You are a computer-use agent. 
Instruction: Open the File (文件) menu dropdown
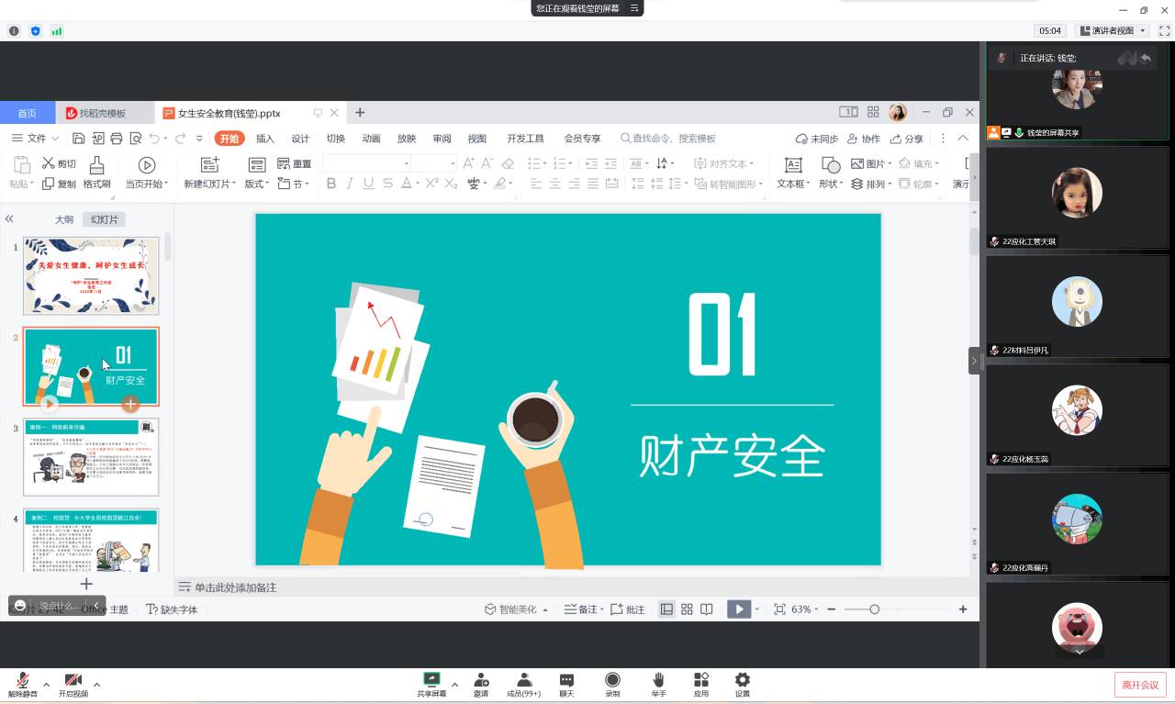point(36,139)
